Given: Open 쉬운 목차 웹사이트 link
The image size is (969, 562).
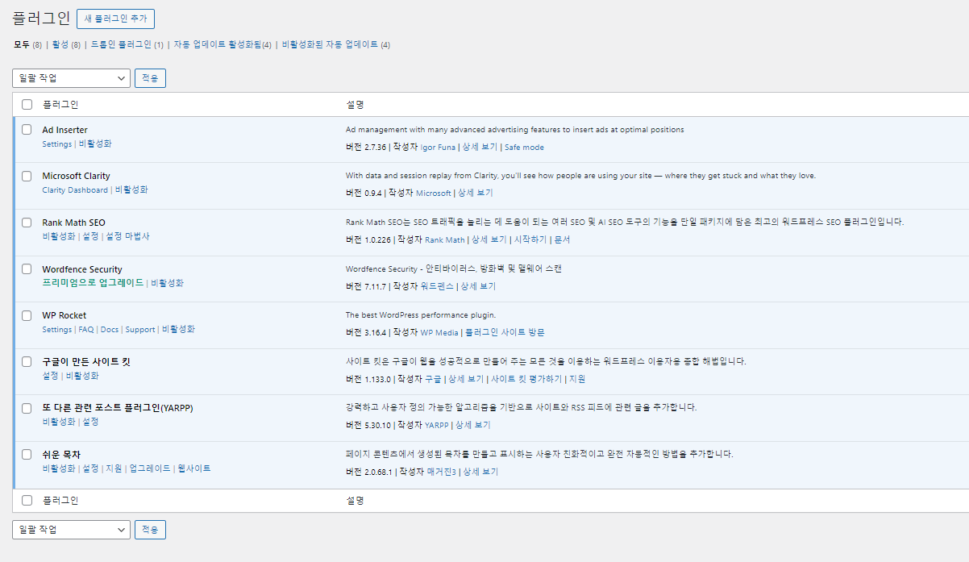Looking at the screenshot, I should [194, 468].
